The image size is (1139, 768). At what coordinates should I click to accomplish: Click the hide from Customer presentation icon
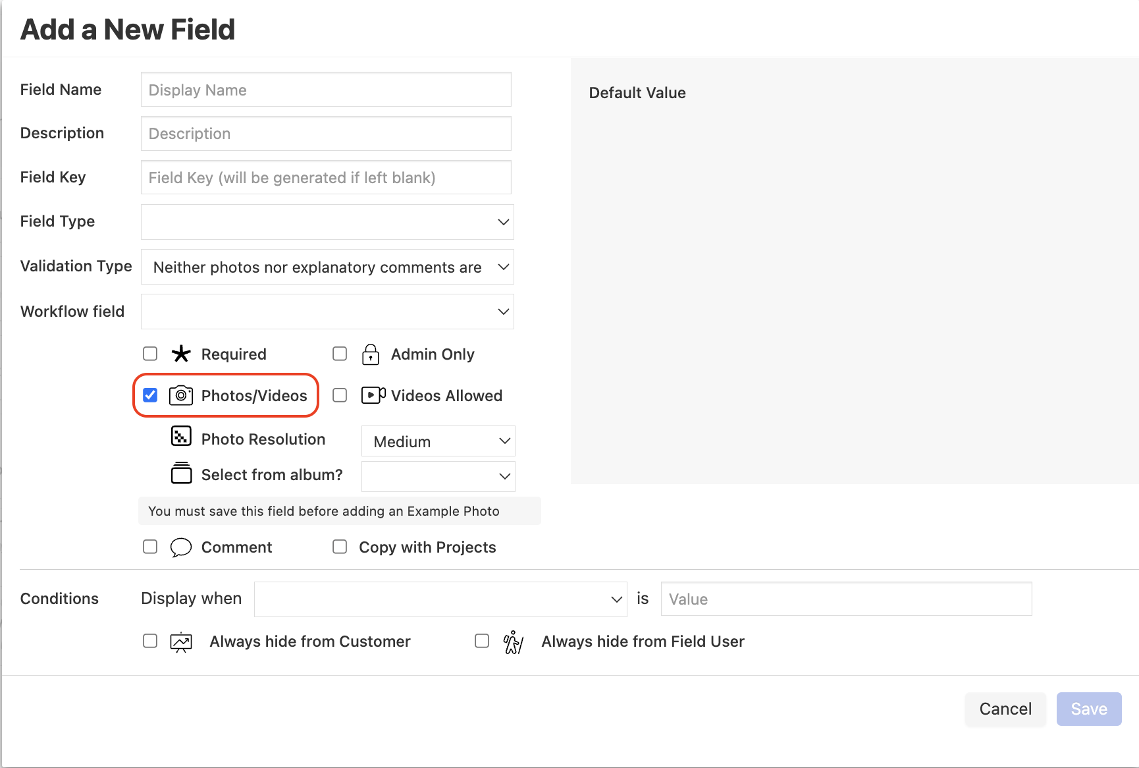[181, 642]
